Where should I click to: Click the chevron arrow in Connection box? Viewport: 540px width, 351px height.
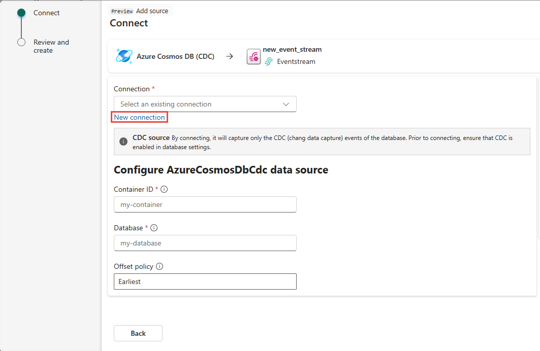click(x=286, y=104)
